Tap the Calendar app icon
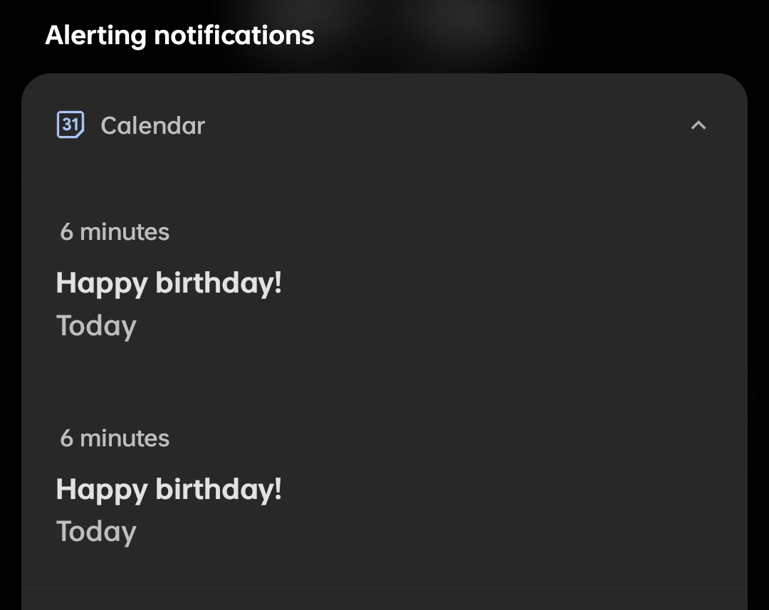This screenshot has height=610, width=769. (x=70, y=125)
